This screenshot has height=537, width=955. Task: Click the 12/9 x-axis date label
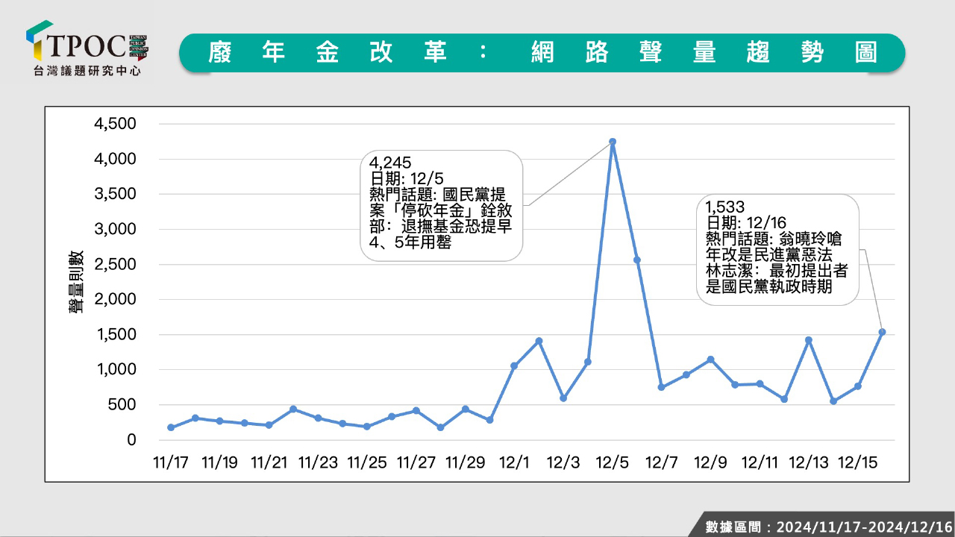click(x=710, y=462)
